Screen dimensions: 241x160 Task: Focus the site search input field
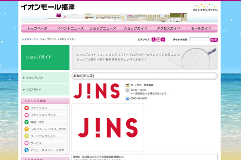click(x=199, y=39)
